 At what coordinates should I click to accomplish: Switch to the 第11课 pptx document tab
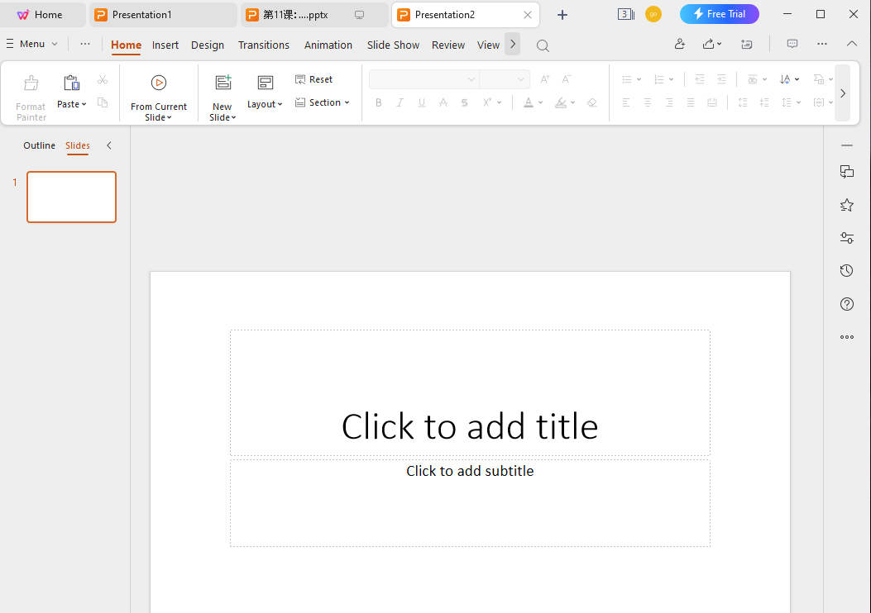pos(314,15)
